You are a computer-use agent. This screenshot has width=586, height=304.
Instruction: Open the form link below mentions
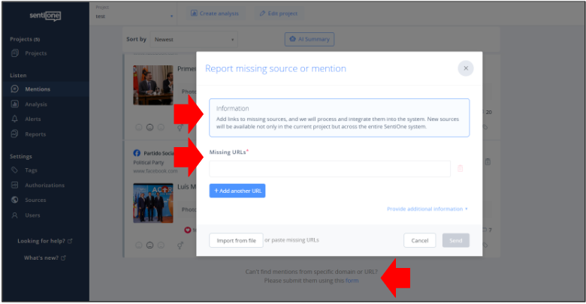point(352,281)
